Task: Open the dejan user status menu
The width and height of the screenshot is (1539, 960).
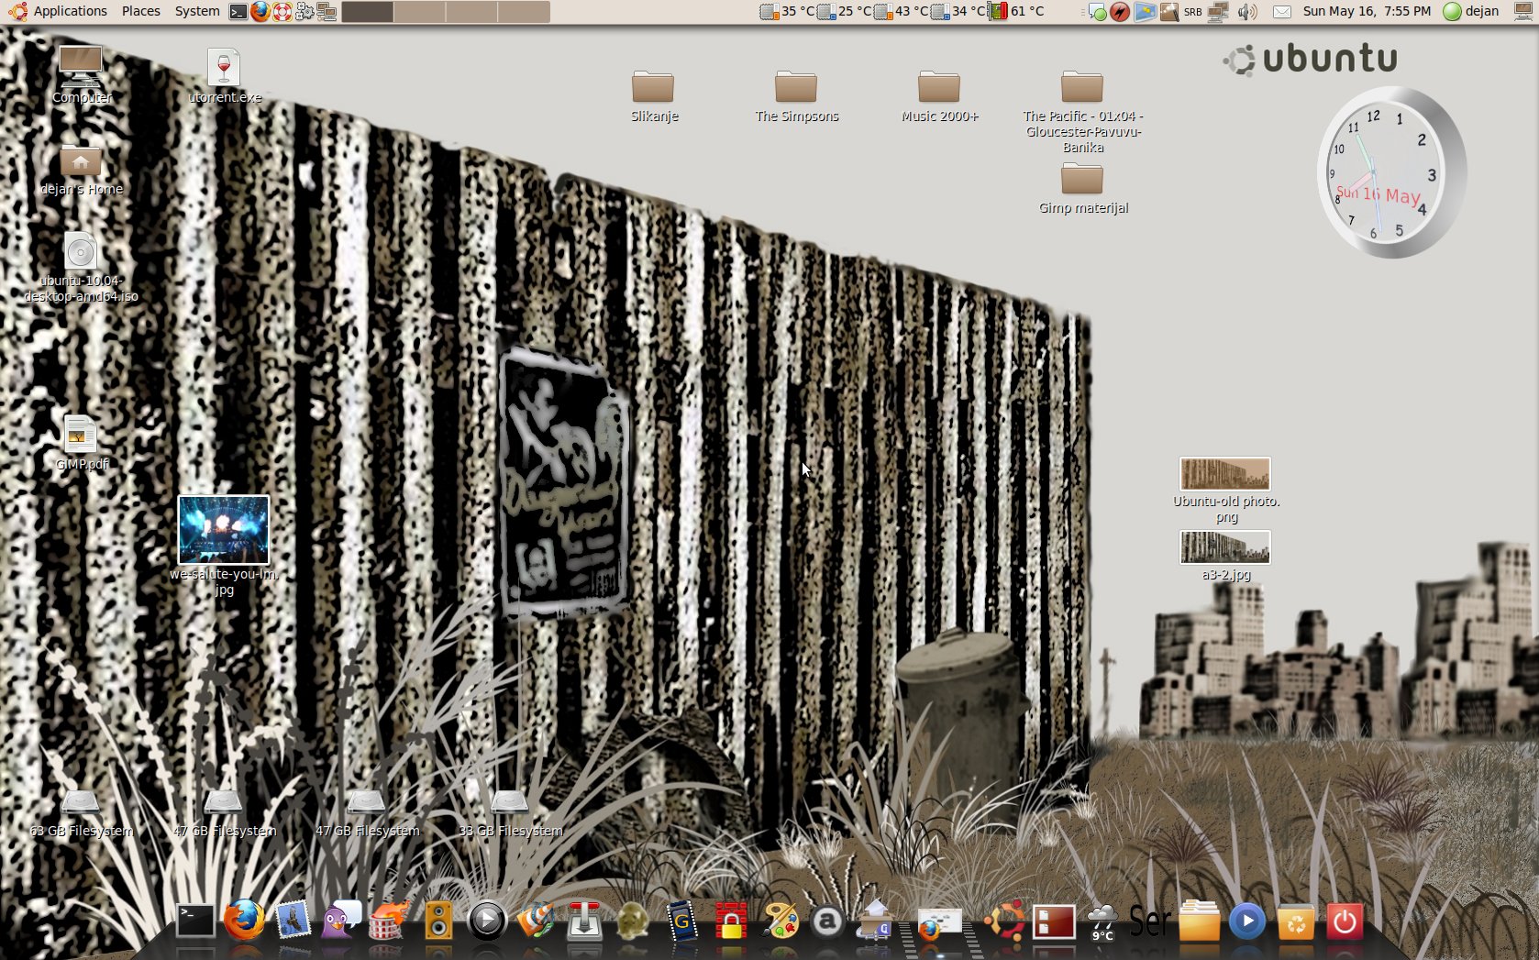Action: [x=1471, y=11]
